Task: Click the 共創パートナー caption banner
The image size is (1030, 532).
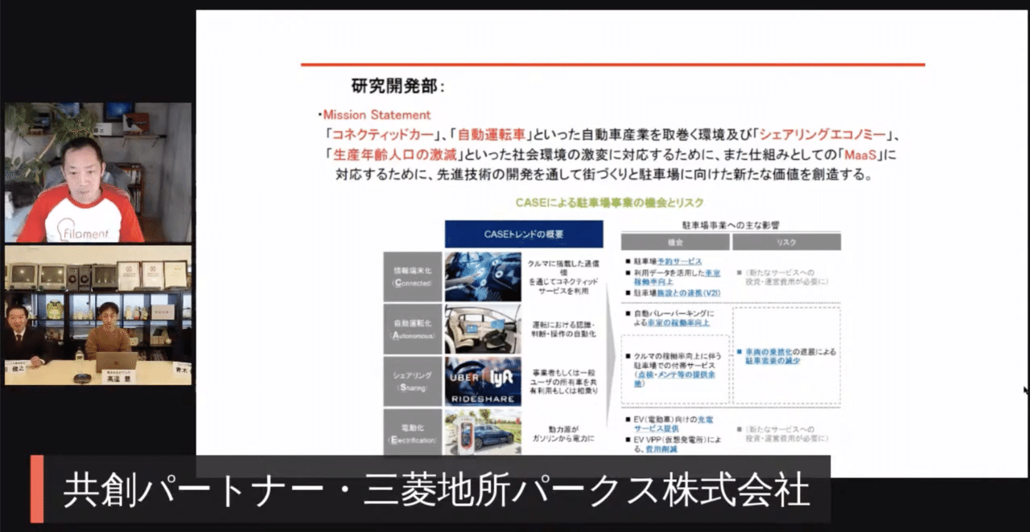Action: coord(435,490)
